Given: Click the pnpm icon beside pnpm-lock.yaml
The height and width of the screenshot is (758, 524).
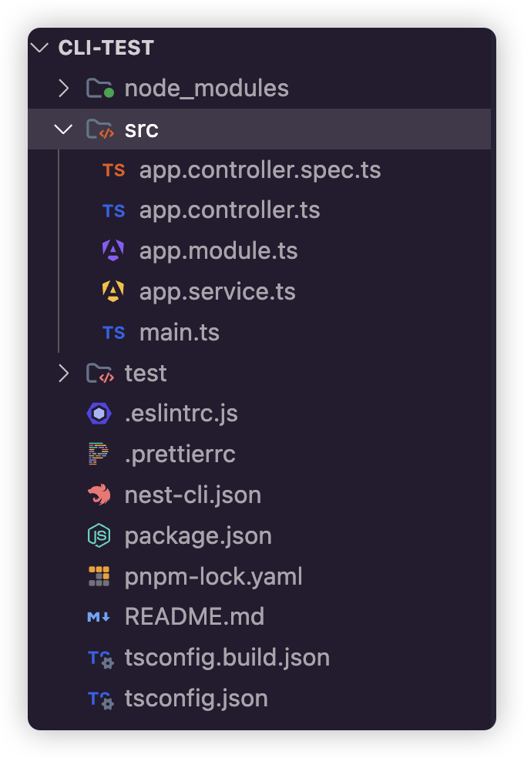Looking at the screenshot, I should 99,576.
